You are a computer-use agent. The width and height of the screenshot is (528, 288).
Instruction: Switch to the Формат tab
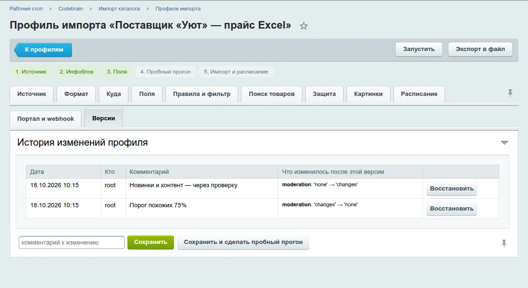pos(76,94)
